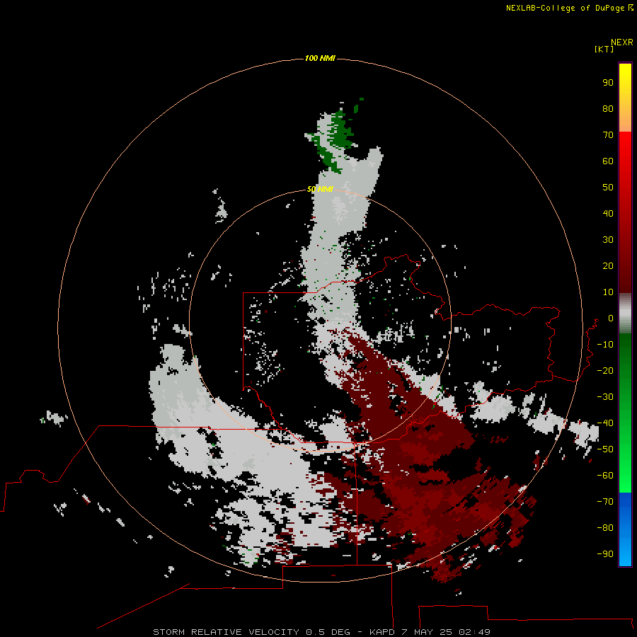
Task: Click the 100 NMI range ring label
Action: [x=320, y=58]
